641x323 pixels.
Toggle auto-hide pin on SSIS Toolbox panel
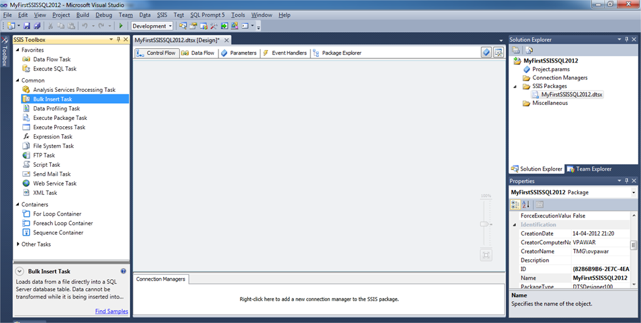coord(118,40)
